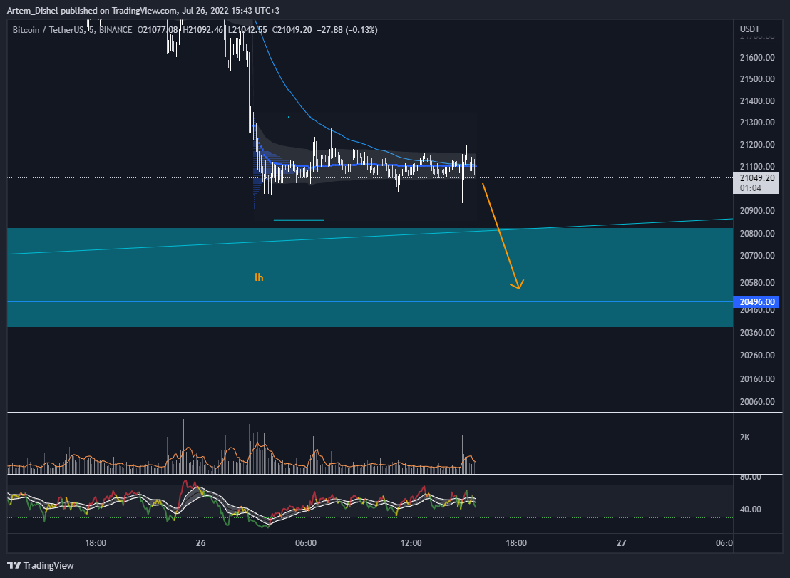Click the 20260.00 price axis label
The width and height of the screenshot is (790, 578).
[x=756, y=356]
